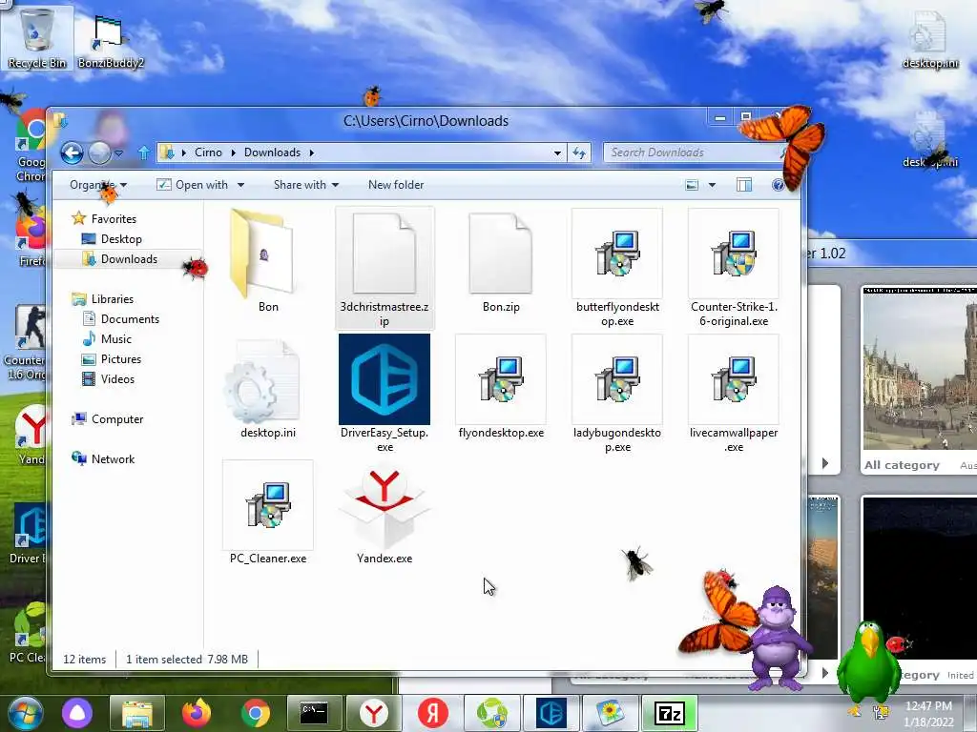This screenshot has width=977, height=732.
Task: Open PC Cleaner taskbar icon
Action: click(492, 713)
